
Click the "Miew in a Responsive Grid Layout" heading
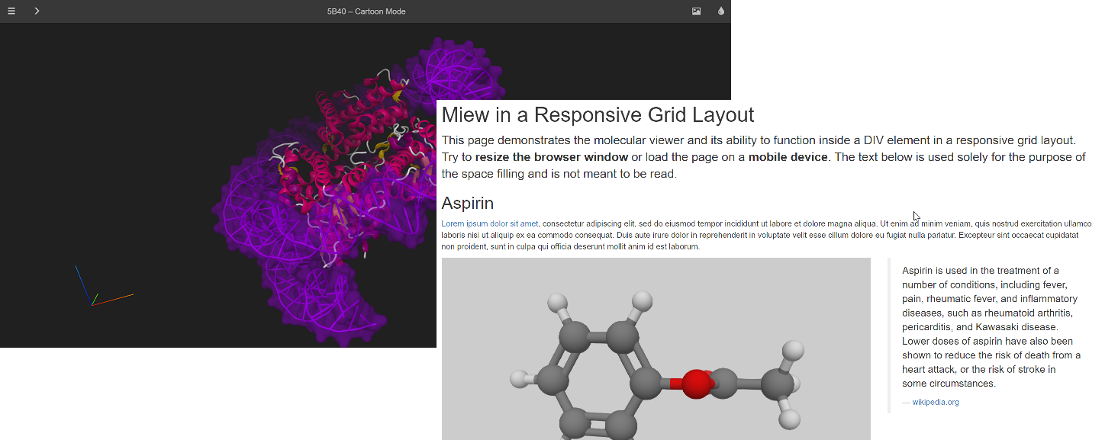coord(598,115)
